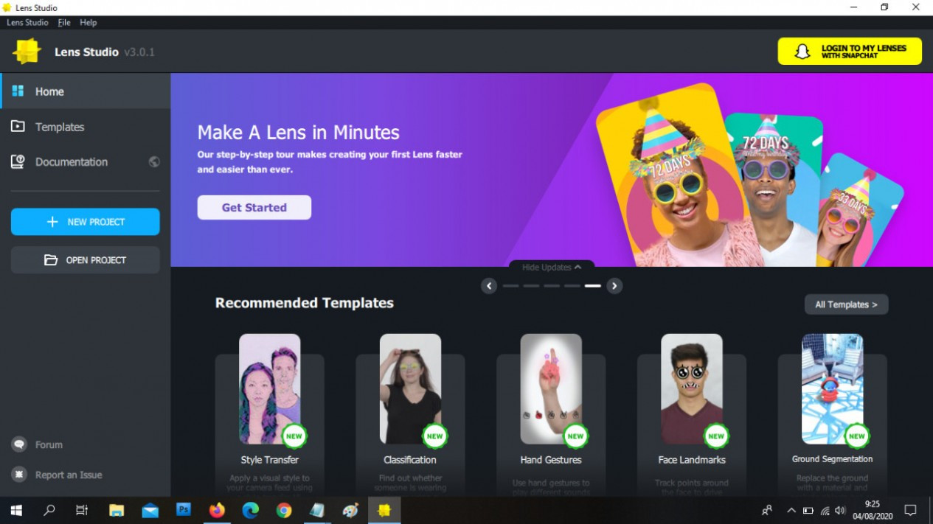Open the Help menu
Image resolution: width=933 pixels, height=524 pixels.
[x=89, y=23]
